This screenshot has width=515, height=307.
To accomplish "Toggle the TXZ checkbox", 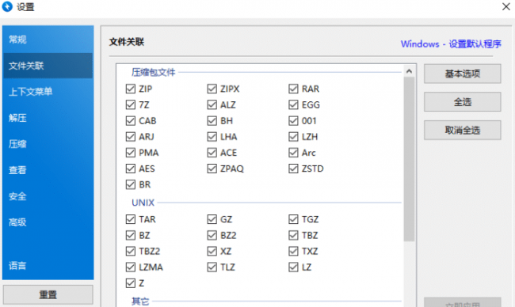I will click(293, 252).
